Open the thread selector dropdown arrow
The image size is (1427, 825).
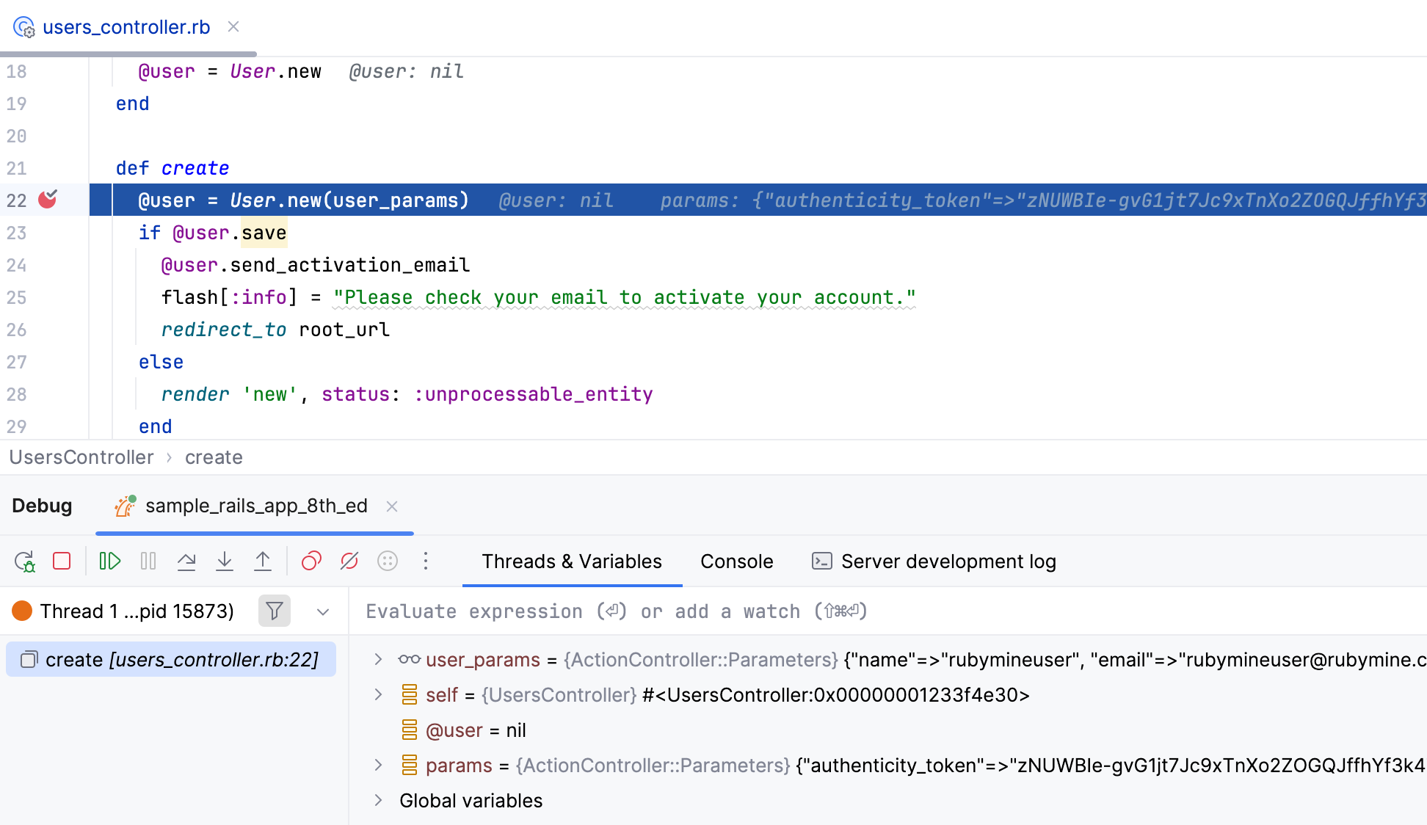pyautogui.click(x=323, y=611)
